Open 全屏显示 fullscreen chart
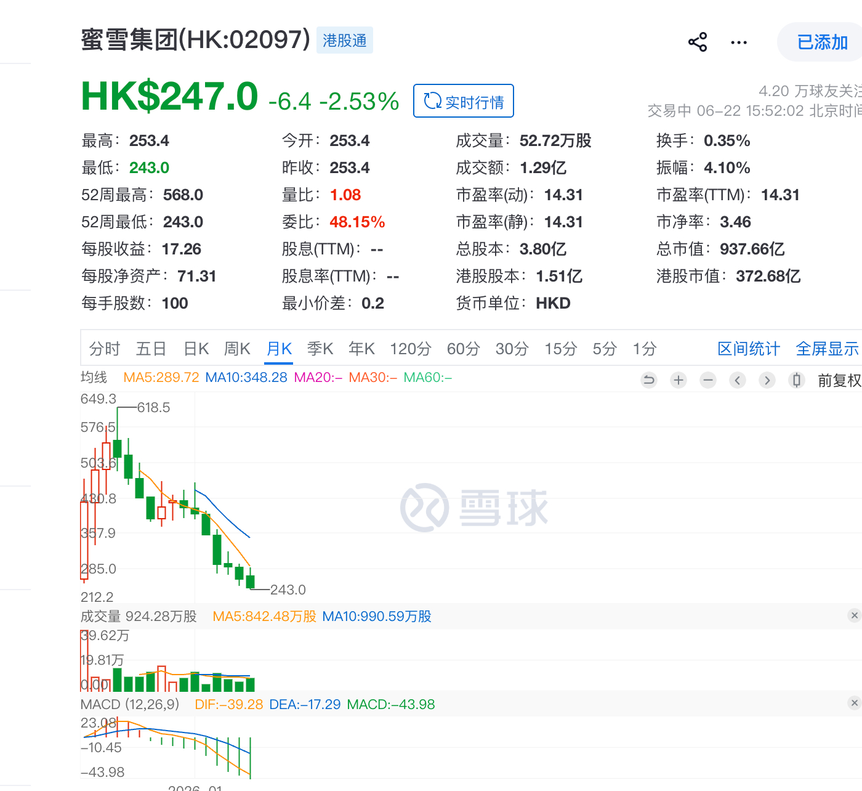Screen dimensions: 862x791 pyautogui.click(x=827, y=349)
